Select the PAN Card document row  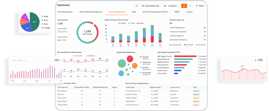click(89, 94)
